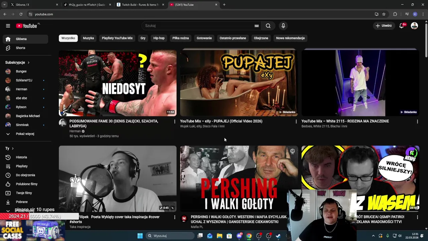Open Herman channel in the sidebar subscriptions

(x=25, y=89)
